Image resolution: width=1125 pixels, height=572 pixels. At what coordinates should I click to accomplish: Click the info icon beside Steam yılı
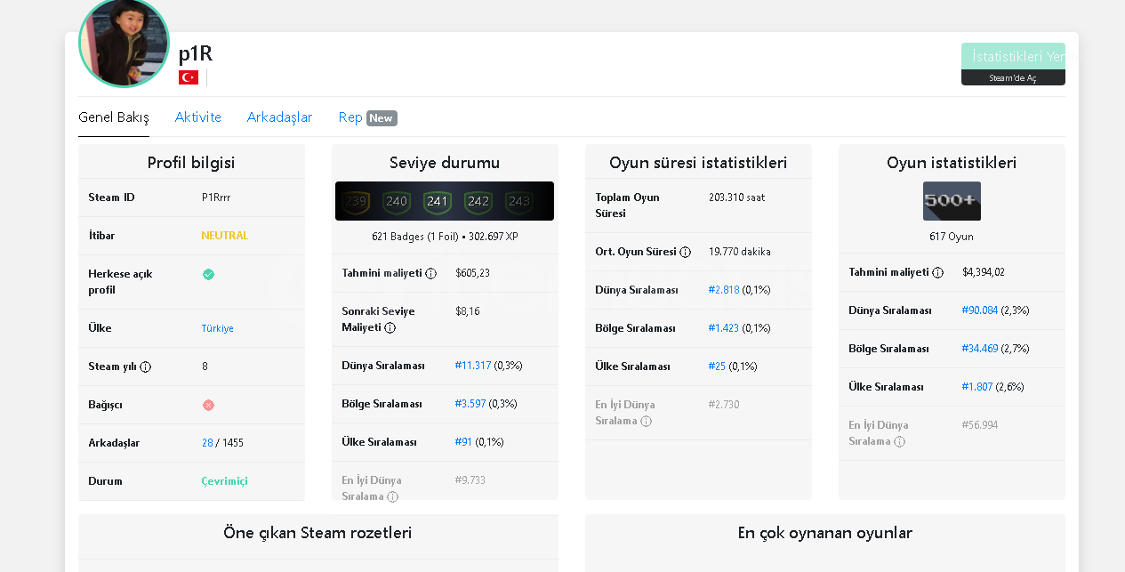pos(146,367)
